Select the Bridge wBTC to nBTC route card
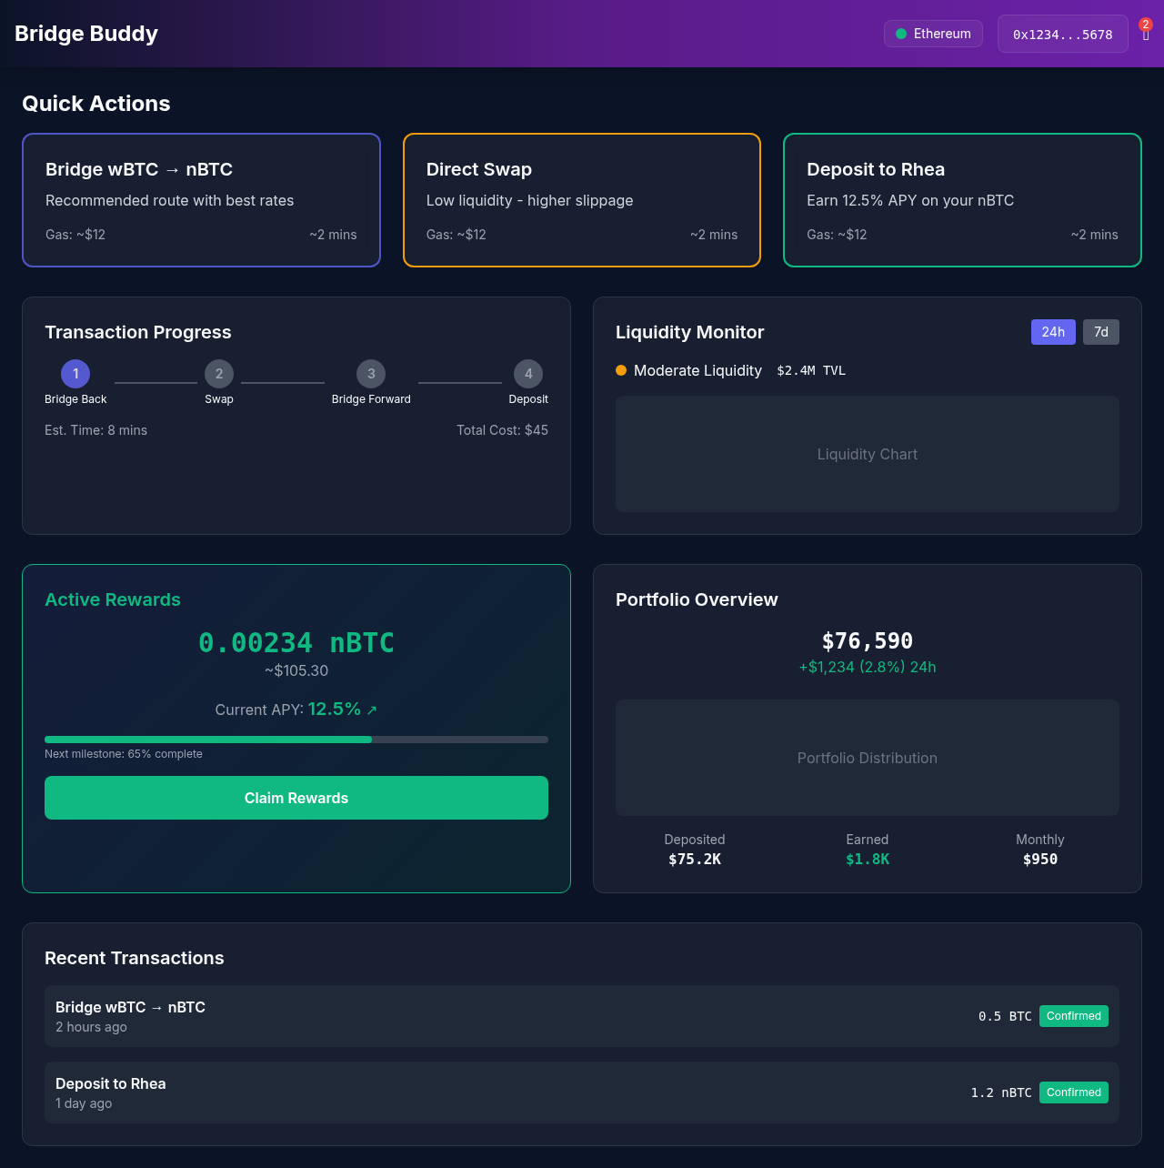This screenshot has height=1168, width=1164. click(x=201, y=200)
